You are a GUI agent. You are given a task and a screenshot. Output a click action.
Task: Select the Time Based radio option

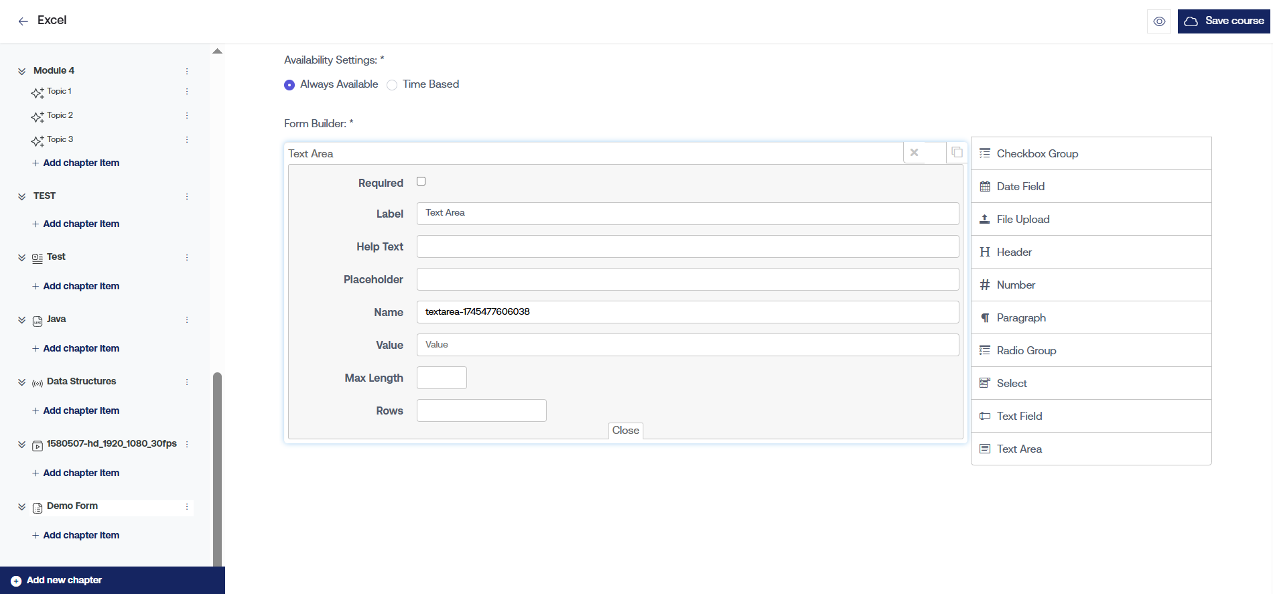392,85
